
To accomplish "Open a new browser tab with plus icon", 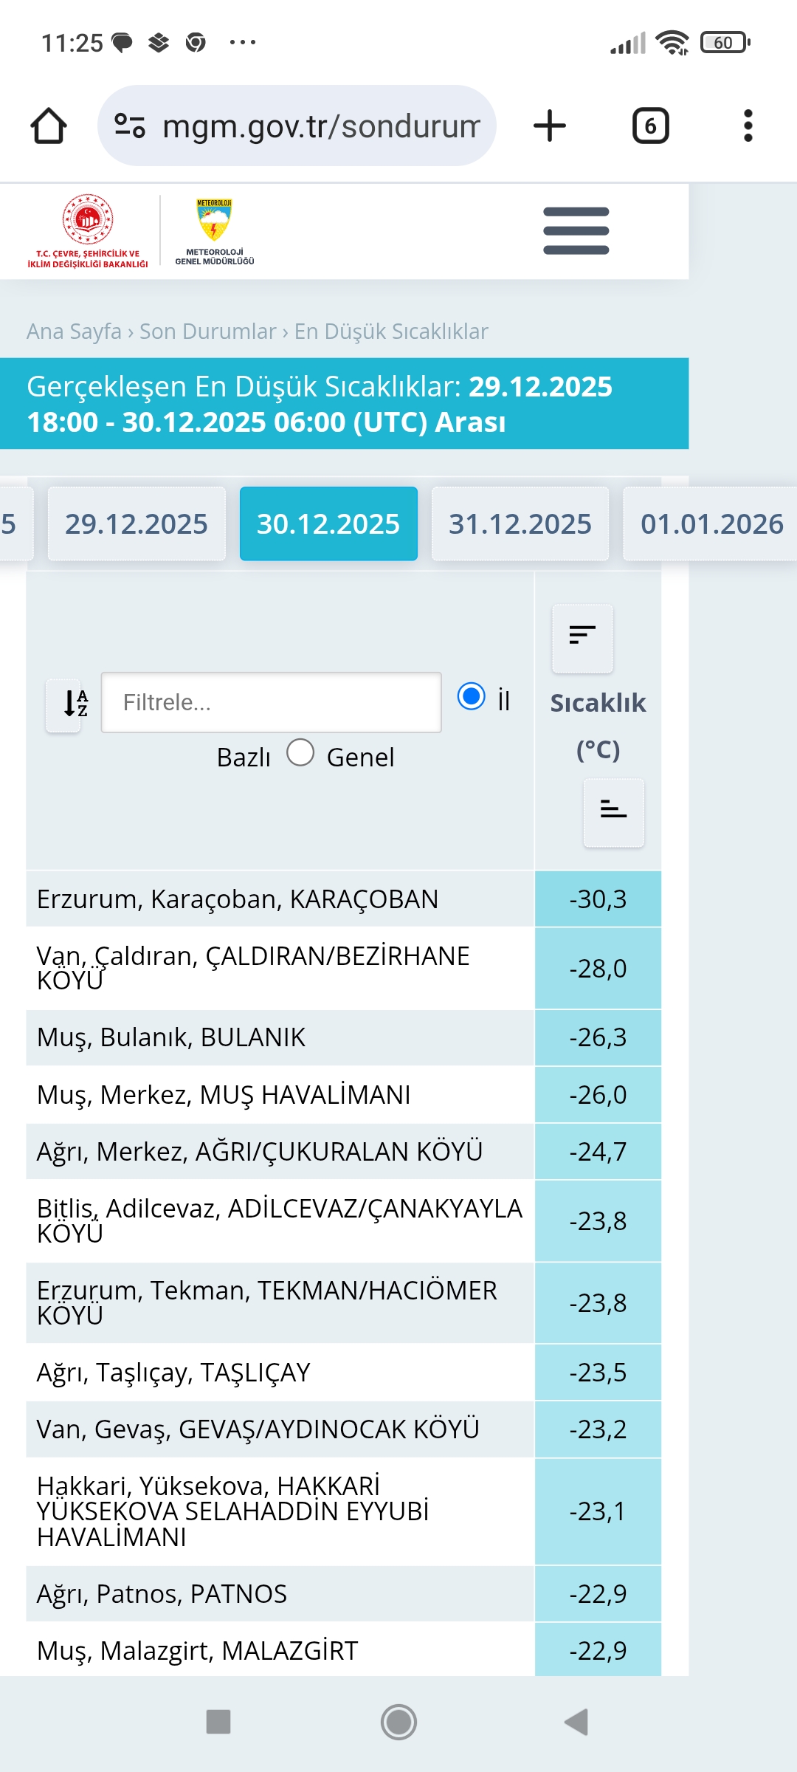I will click(x=550, y=126).
